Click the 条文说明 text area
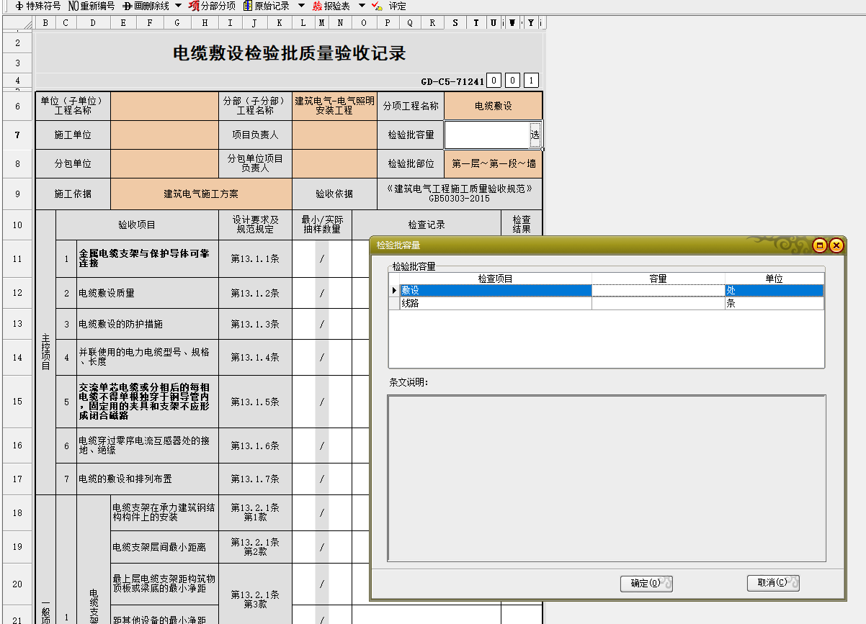This screenshot has width=866, height=624. pyautogui.click(x=606, y=478)
